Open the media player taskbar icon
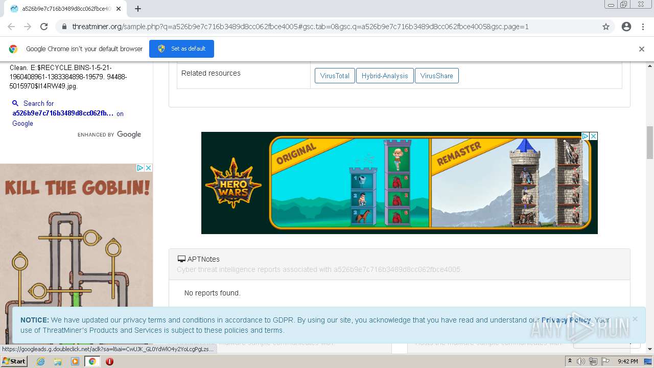The height and width of the screenshot is (368, 654). [75, 361]
